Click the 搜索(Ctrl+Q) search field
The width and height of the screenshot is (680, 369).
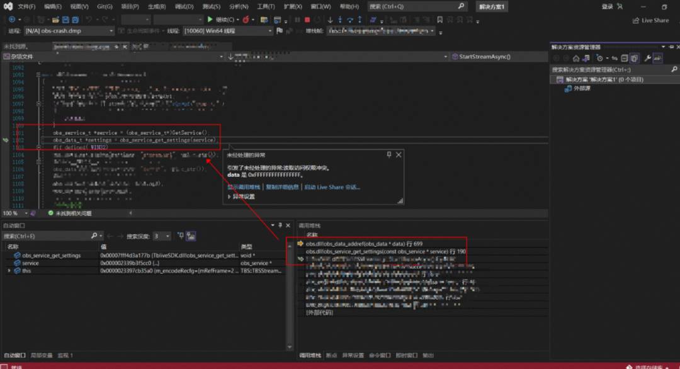click(417, 6)
